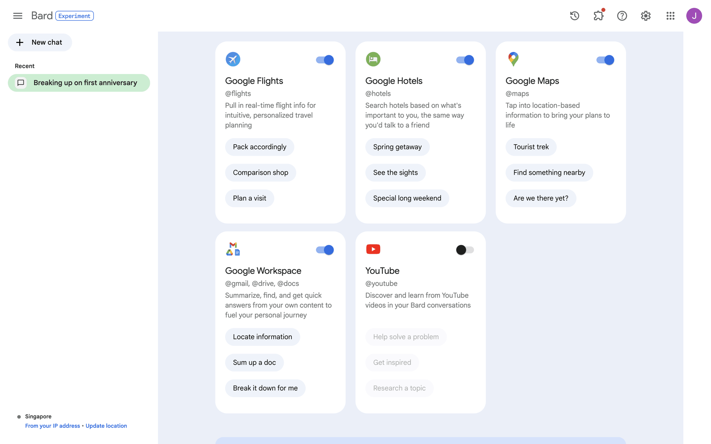The width and height of the screenshot is (711, 444).
Task: Click the Singapore location label
Action: click(x=38, y=417)
